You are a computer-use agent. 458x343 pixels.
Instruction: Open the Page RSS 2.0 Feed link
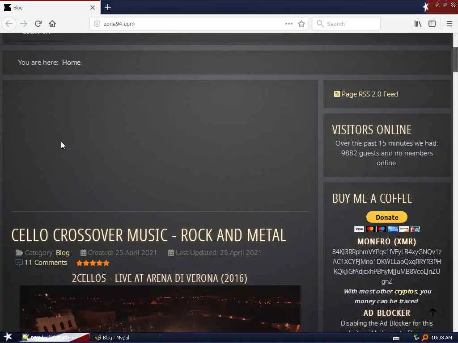(x=369, y=94)
